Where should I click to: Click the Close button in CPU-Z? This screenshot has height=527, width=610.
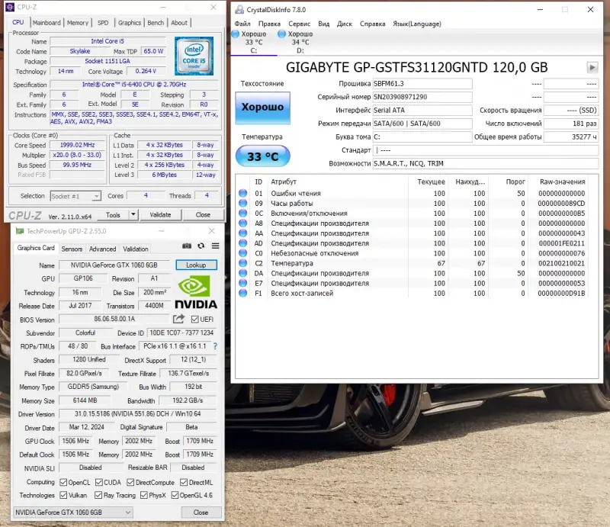coord(203,214)
